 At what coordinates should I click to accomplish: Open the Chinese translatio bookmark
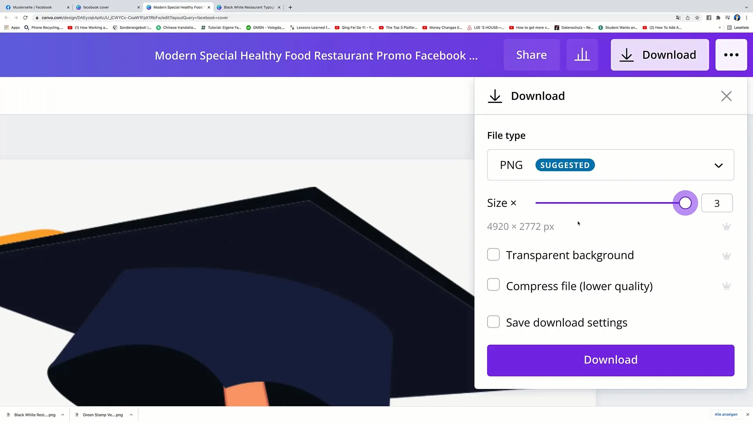[x=176, y=27]
